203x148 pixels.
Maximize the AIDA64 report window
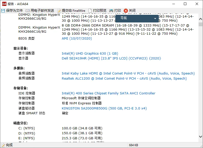[x=185, y=4]
